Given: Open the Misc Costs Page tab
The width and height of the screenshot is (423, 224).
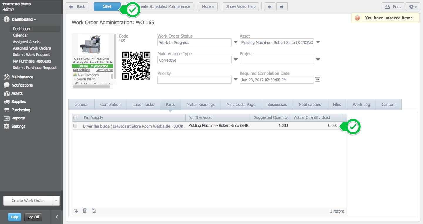Looking at the screenshot, I should coord(241,105).
